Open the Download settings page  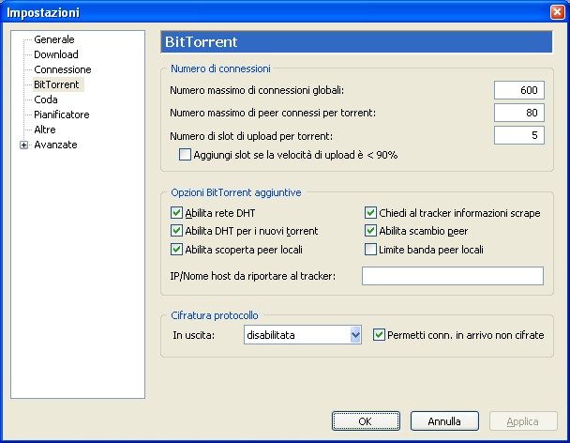[55, 54]
